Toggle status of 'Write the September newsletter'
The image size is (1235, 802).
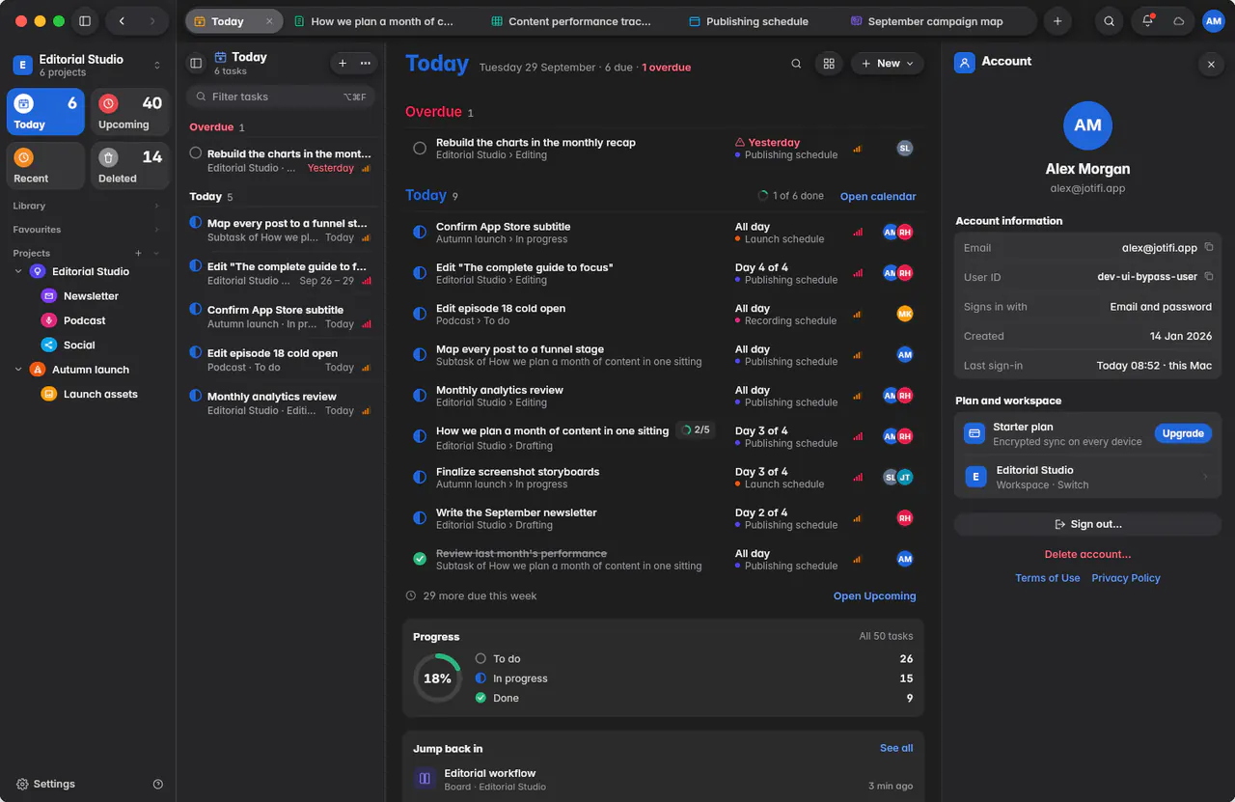pos(420,518)
